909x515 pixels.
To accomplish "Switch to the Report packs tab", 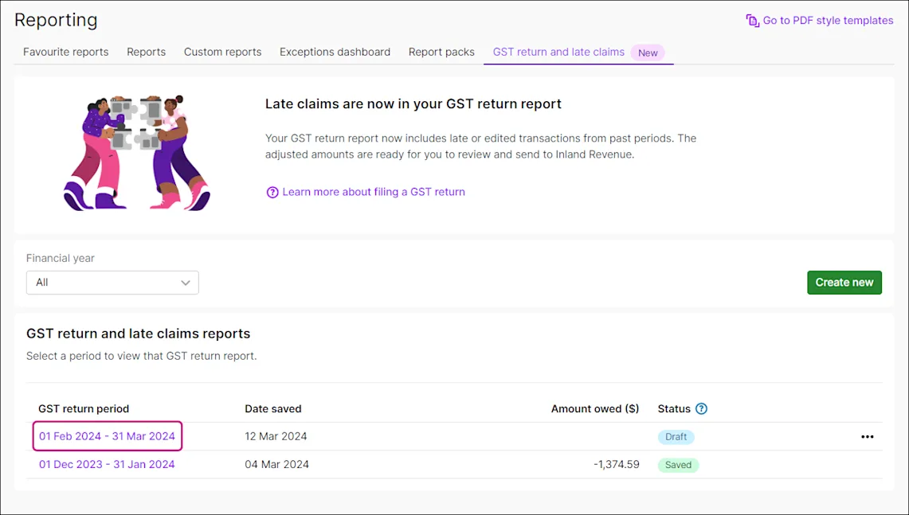I will 441,52.
